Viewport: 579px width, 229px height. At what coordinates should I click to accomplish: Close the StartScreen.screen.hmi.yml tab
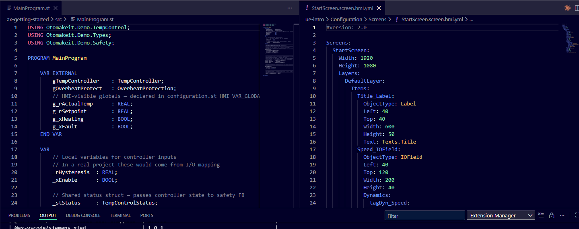pyautogui.click(x=379, y=8)
